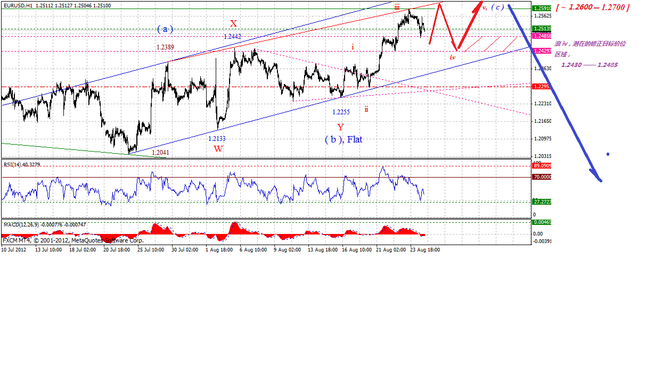Click the RSI(14) 40.3279 indicator label

22,165
